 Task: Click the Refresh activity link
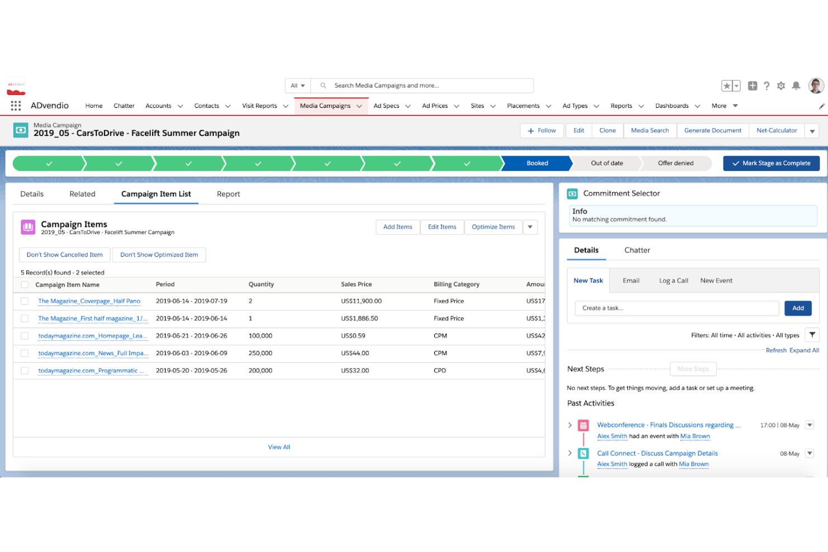click(x=776, y=350)
